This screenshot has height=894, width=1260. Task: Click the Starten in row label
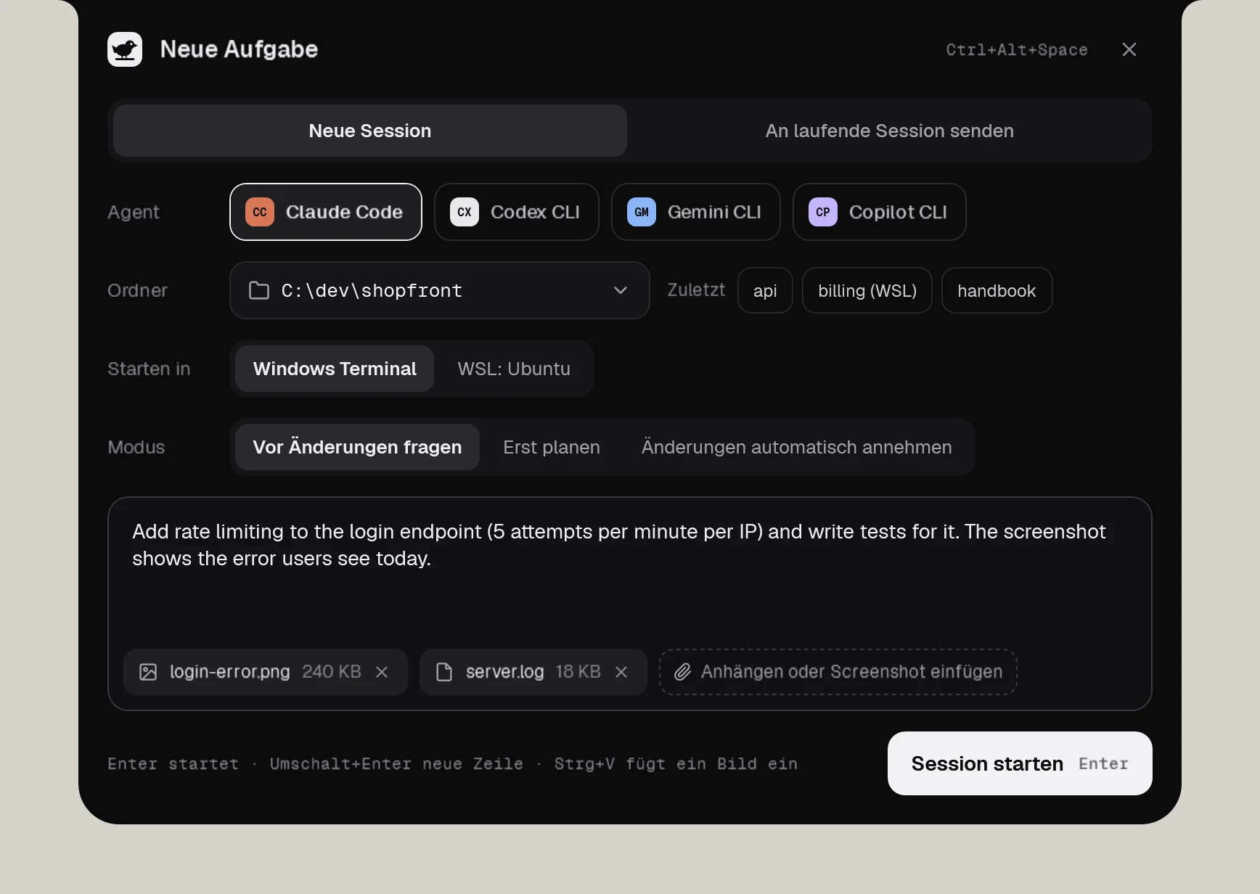click(149, 369)
